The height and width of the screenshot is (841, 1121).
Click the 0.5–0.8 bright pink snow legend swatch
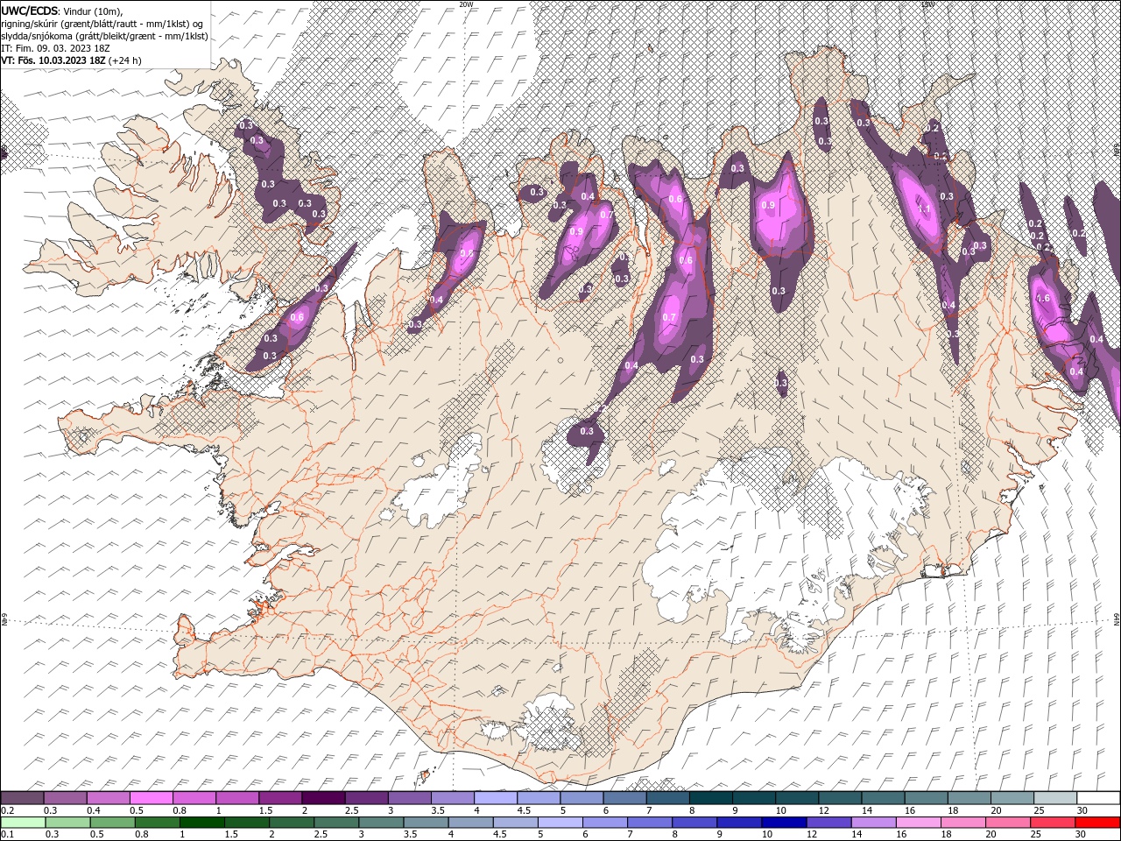(151, 798)
